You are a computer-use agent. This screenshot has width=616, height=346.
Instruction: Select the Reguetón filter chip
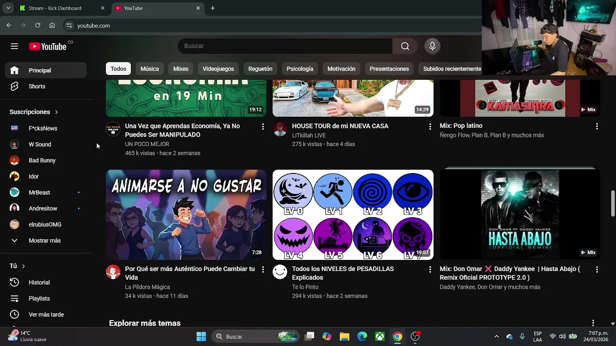(260, 69)
